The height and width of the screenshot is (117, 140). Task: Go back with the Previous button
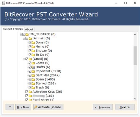(102, 107)
